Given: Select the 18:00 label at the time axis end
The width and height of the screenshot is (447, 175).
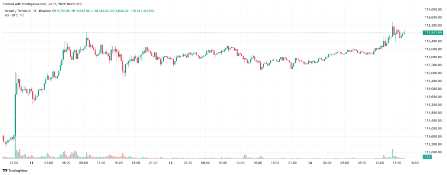Looking at the screenshot, I should (x=414, y=163).
